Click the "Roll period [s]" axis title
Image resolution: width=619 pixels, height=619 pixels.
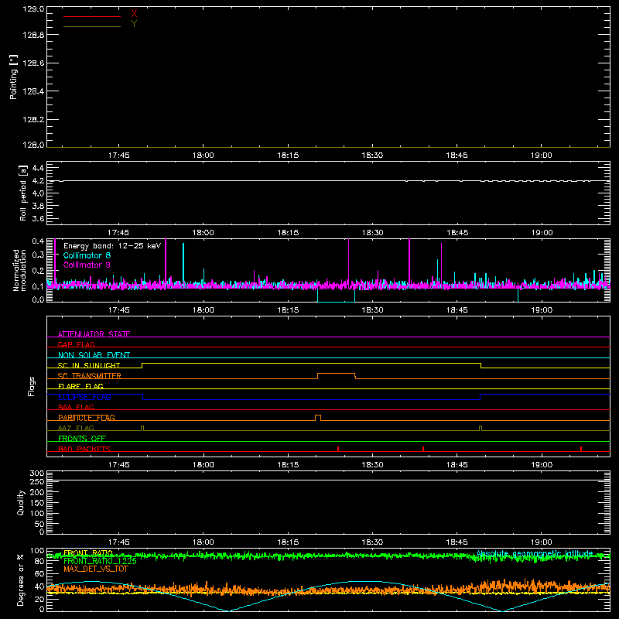click(23, 193)
